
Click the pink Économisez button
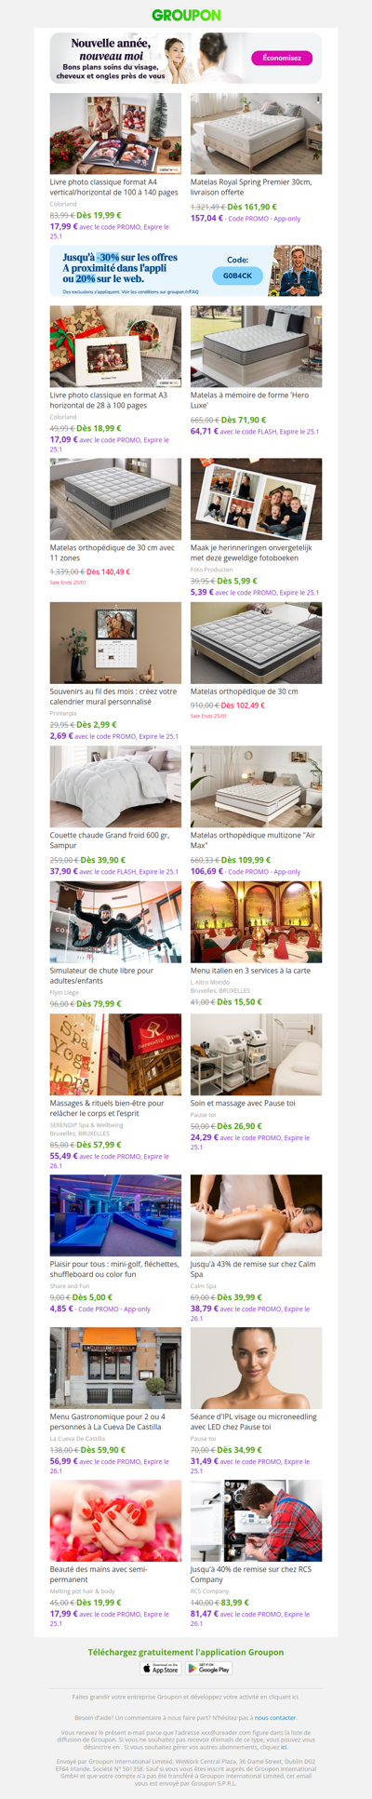(282, 58)
